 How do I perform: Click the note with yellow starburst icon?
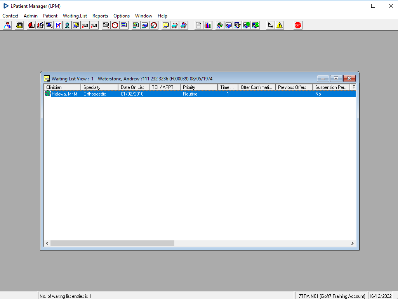[76, 25]
